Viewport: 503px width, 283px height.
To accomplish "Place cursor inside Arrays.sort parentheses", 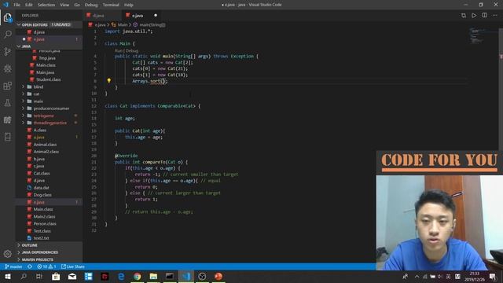I will pos(163,81).
